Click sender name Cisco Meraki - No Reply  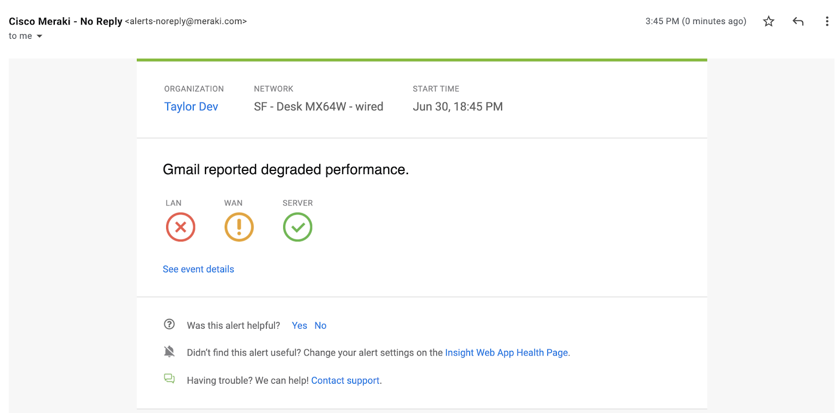click(x=65, y=21)
